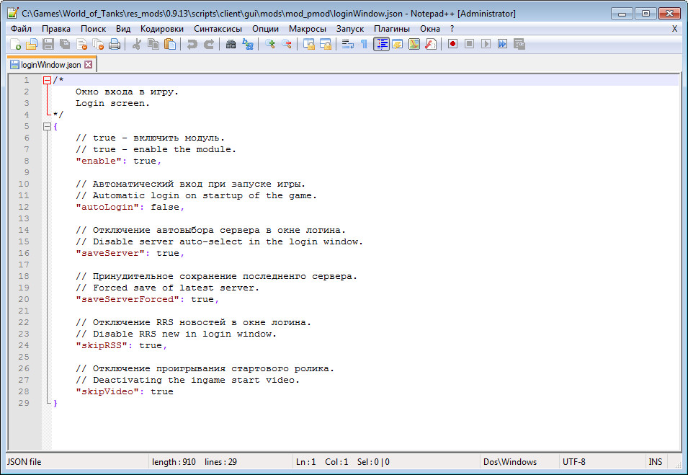Open the Плагины menu

392,28
